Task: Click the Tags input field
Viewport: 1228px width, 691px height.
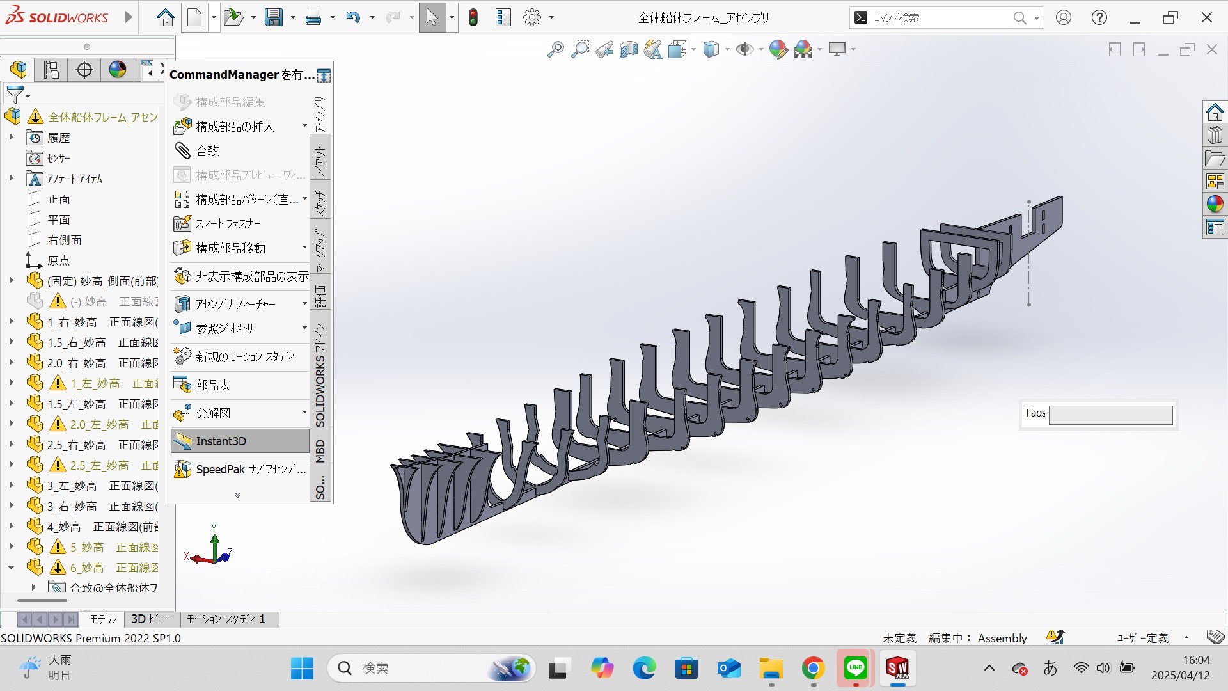Action: [x=1110, y=415]
